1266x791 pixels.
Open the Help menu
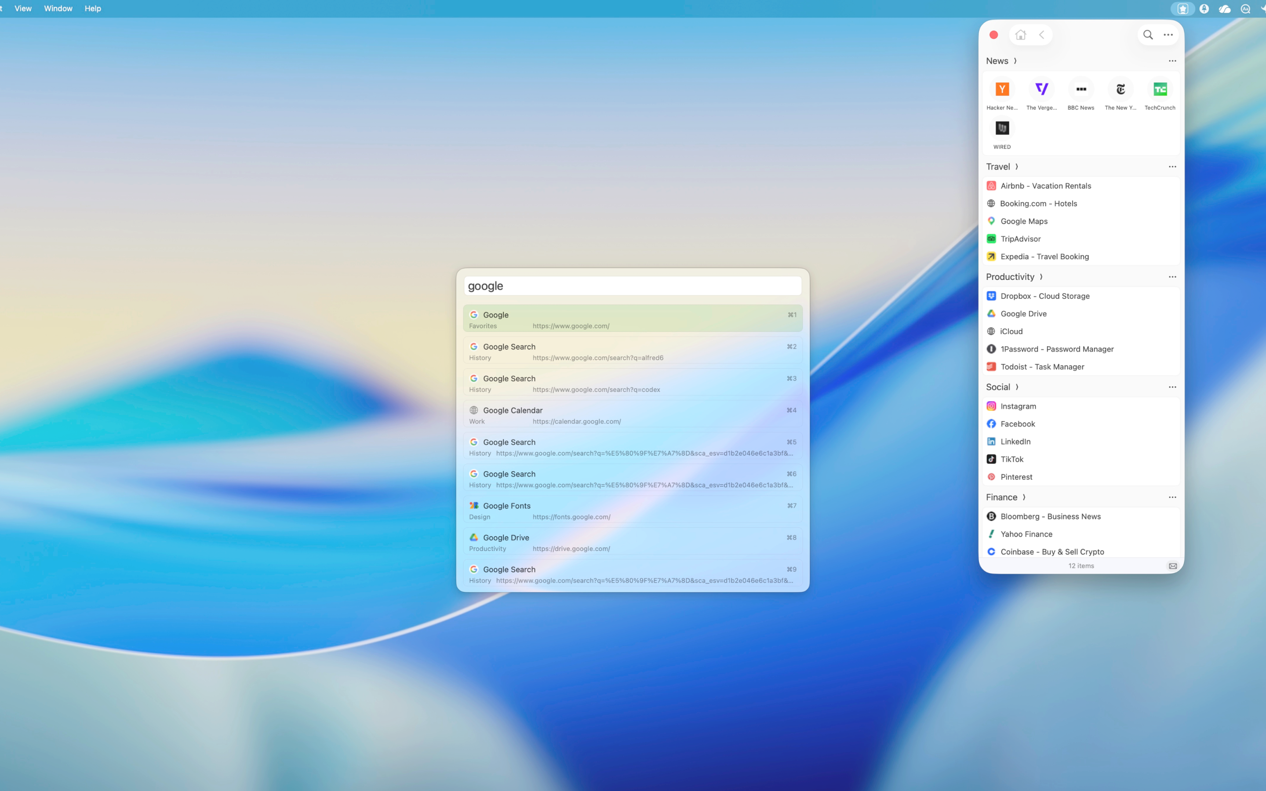click(93, 9)
